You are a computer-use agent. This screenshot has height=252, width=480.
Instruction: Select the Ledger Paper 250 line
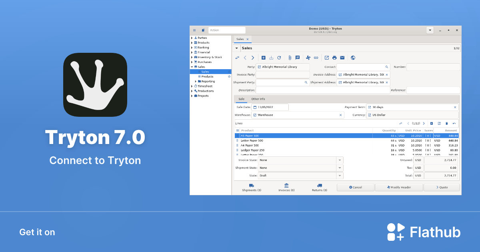[x=347, y=150]
